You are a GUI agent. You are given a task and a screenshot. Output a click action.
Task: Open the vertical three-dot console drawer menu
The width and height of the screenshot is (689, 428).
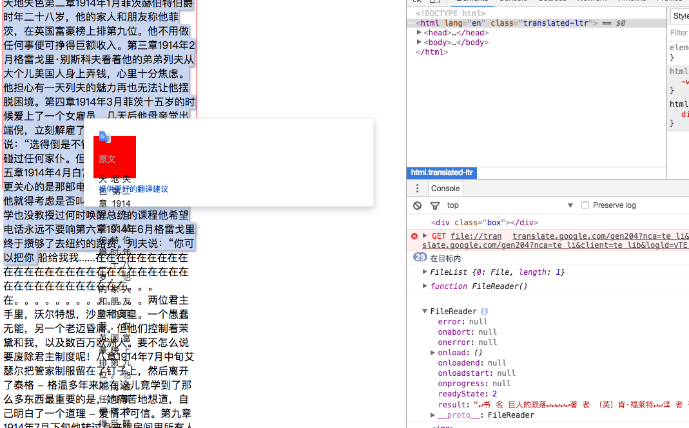coord(416,188)
